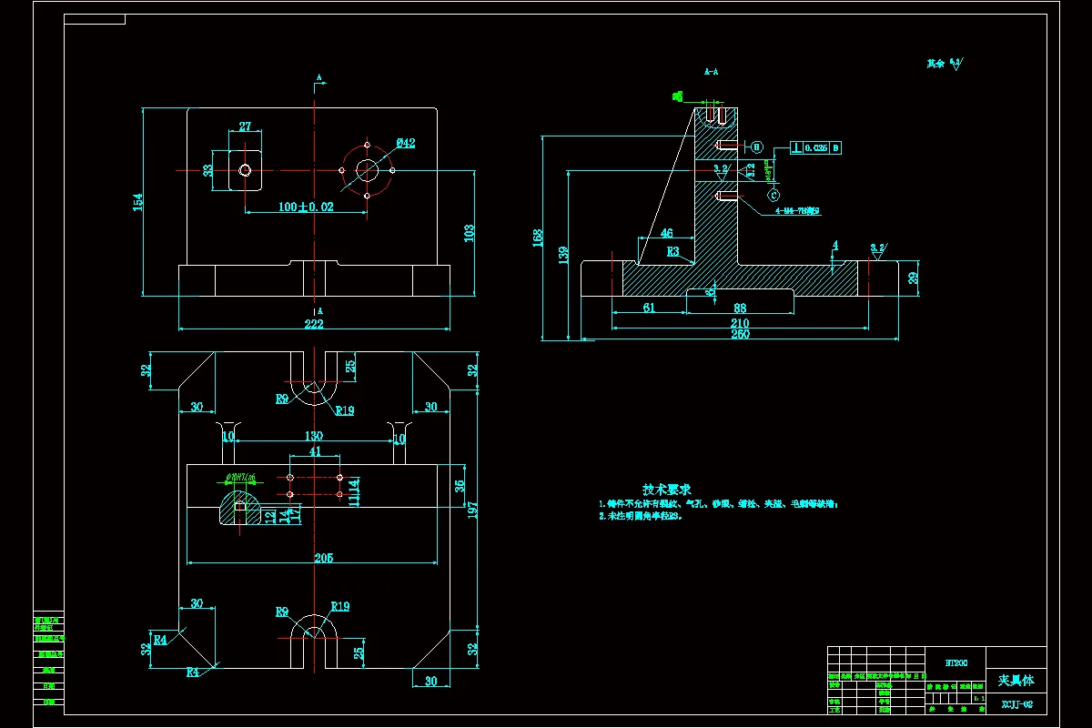The image size is (1092, 728).
Task: Click the 197 overall depth dimension
Action: pos(472,512)
